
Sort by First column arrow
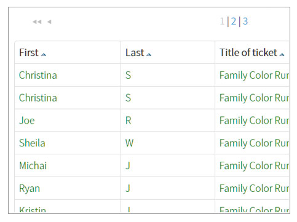pos(44,55)
